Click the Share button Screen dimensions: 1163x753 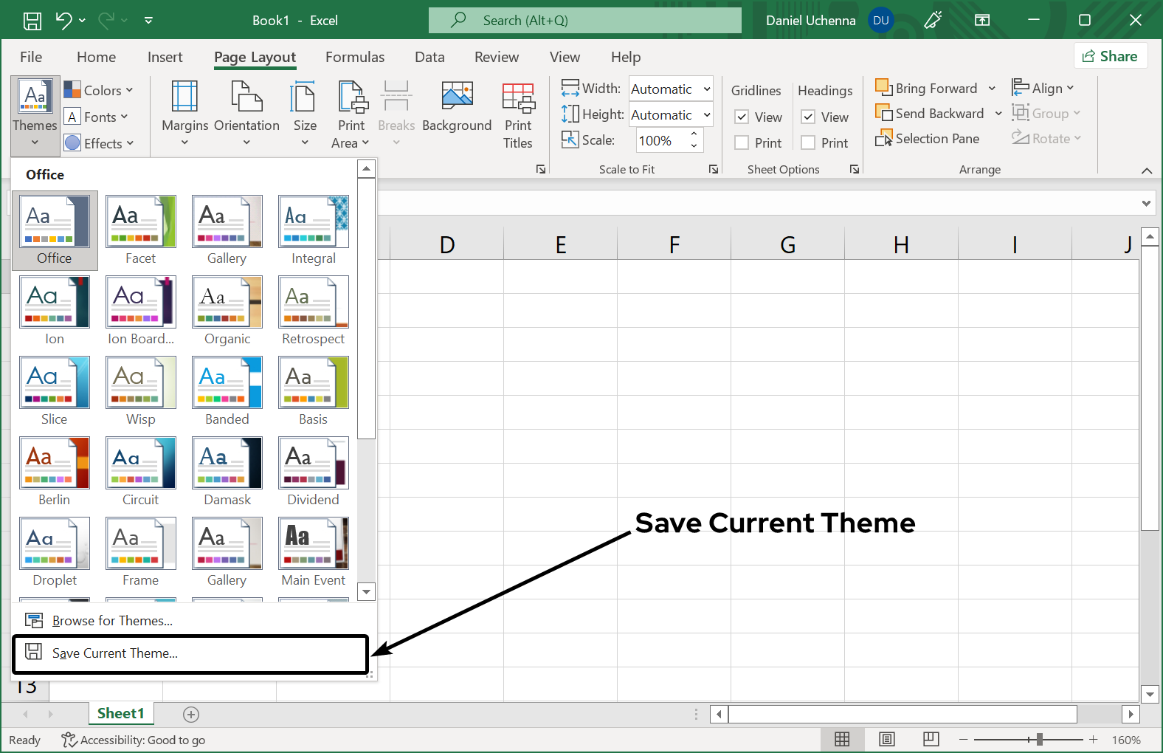point(1111,56)
